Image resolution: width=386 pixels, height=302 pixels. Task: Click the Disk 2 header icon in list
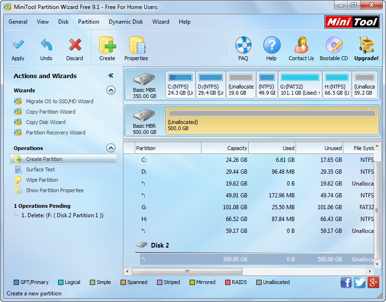tap(142, 245)
